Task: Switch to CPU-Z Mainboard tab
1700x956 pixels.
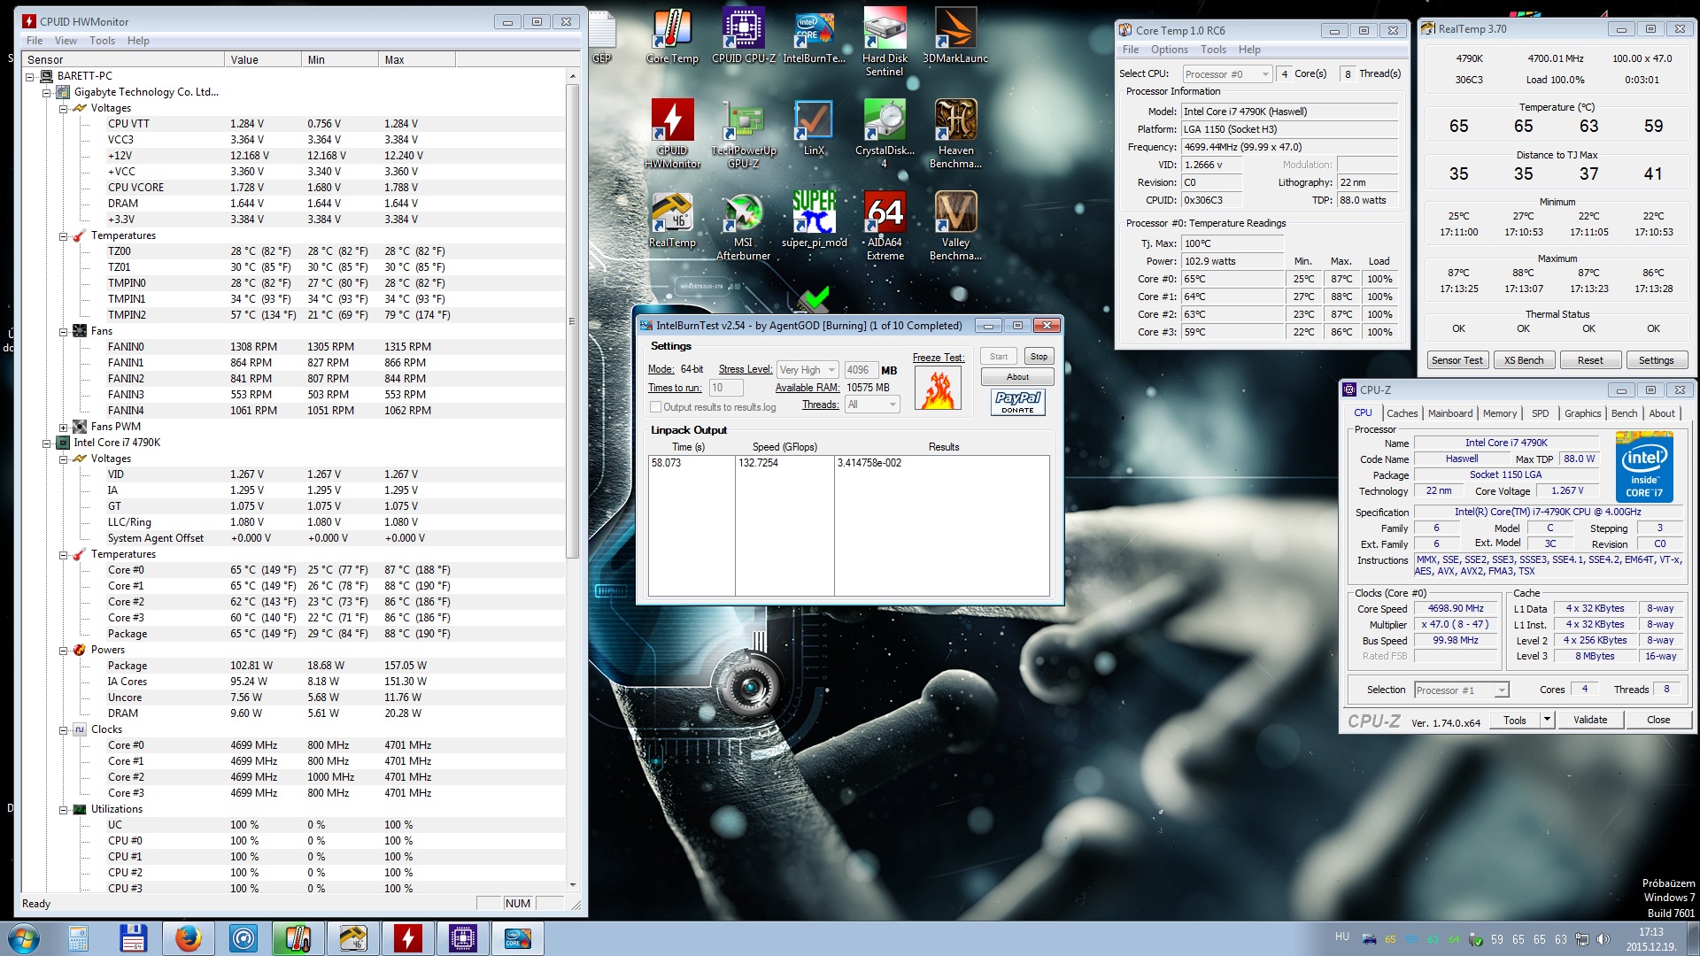Action: (x=1450, y=413)
